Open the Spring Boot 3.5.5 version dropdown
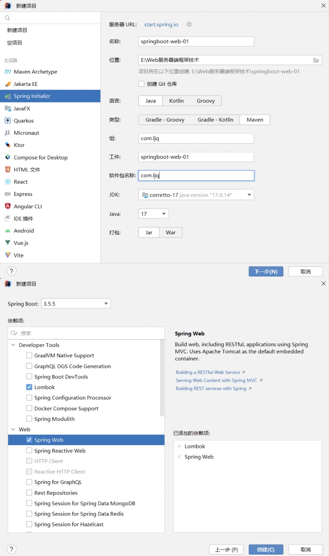 click(76, 303)
